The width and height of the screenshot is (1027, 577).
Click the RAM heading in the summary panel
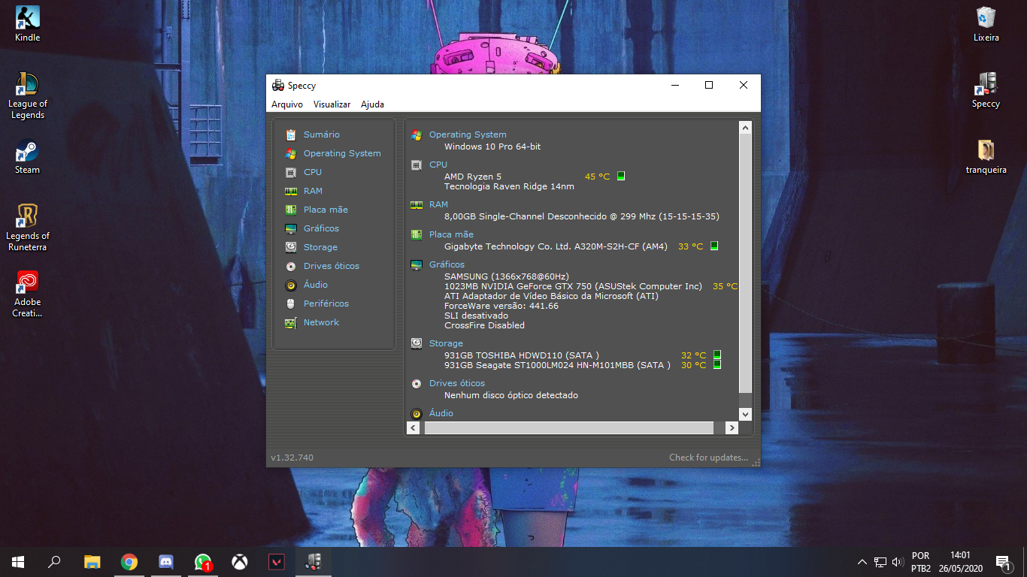coord(438,204)
